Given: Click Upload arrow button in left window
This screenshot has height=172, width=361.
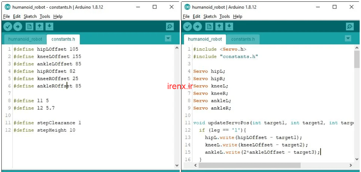Looking at the screenshot, I should [x=18, y=27].
